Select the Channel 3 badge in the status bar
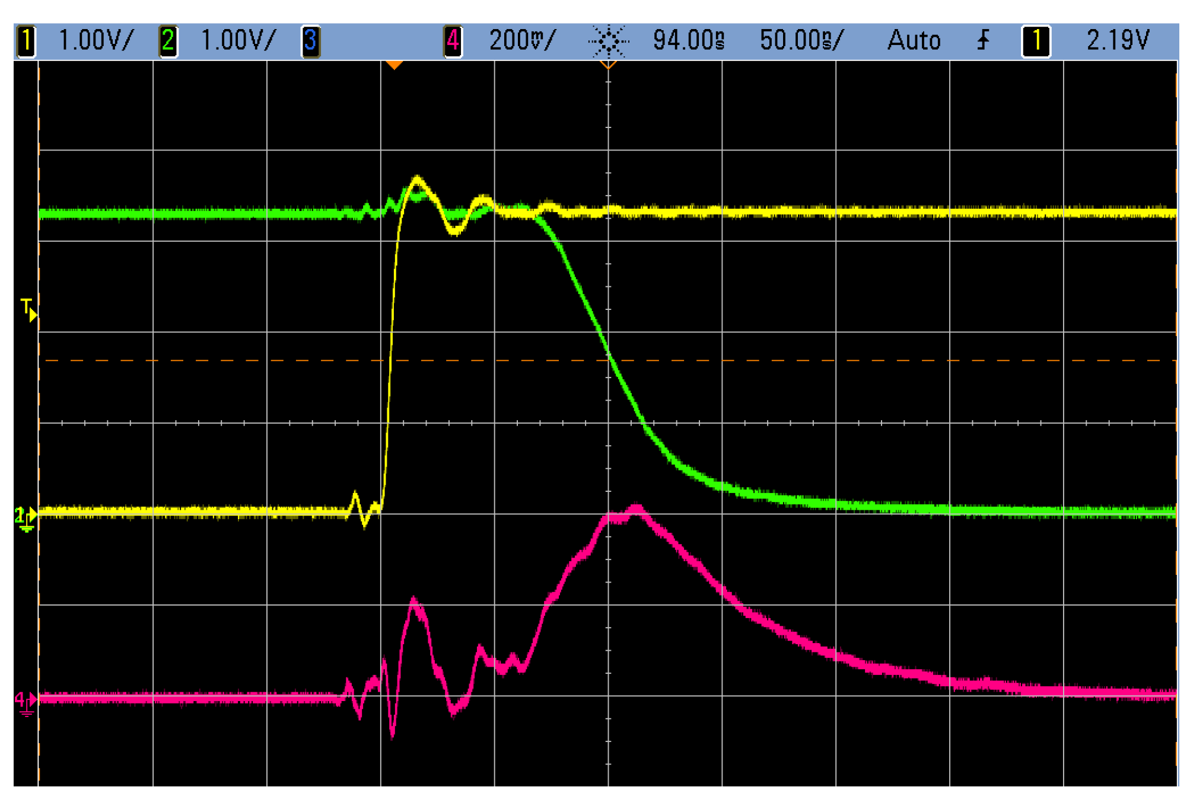Viewport: 1190px width, 803px height. pos(311,40)
